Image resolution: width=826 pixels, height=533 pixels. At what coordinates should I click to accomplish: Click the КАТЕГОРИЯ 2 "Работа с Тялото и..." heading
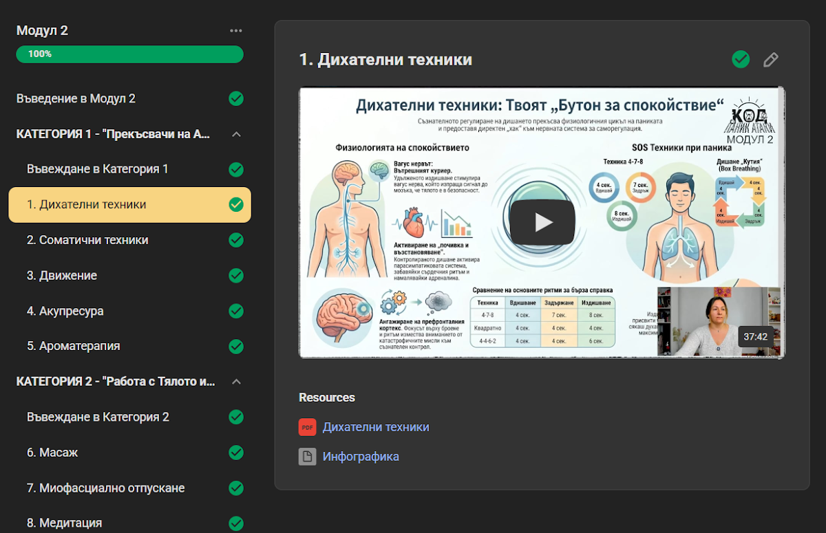pos(116,382)
